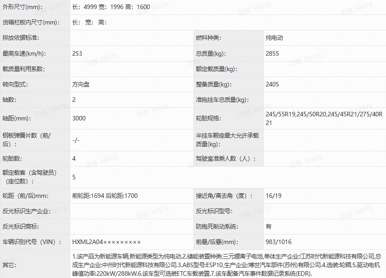Select the label 外形尺寸(mm):
386x278 pixels.
(22, 7)
